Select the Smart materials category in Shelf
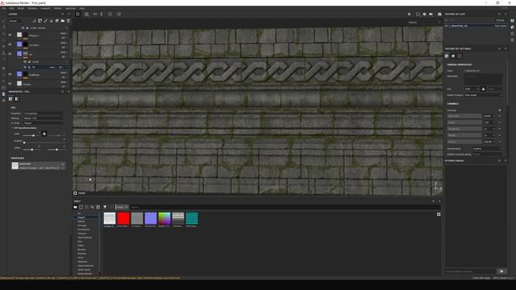The width and height of the screenshot is (516, 290). point(85,266)
